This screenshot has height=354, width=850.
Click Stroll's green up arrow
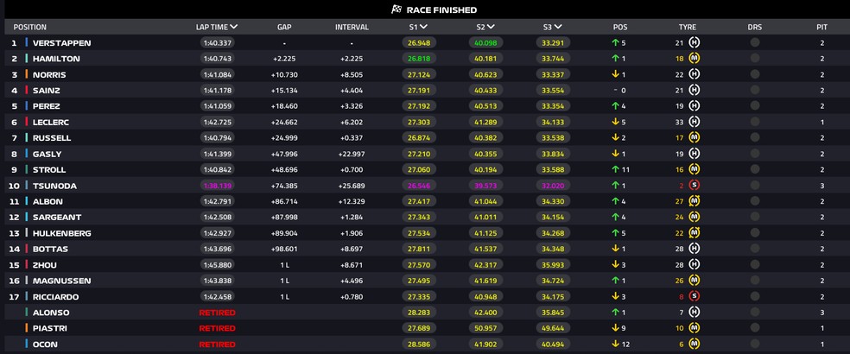coord(615,170)
